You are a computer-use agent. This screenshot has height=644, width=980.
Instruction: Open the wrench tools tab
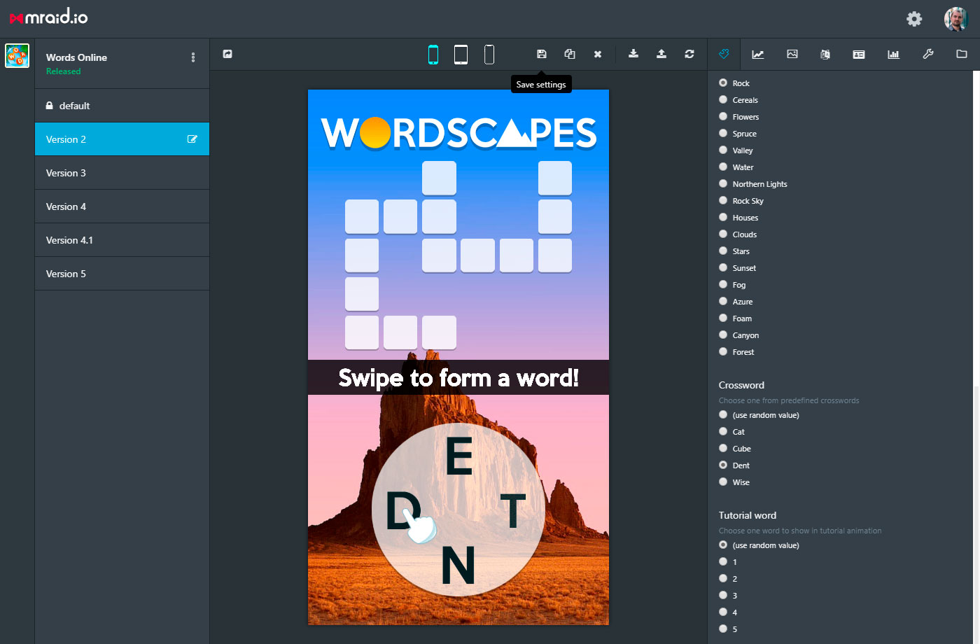point(928,54)
